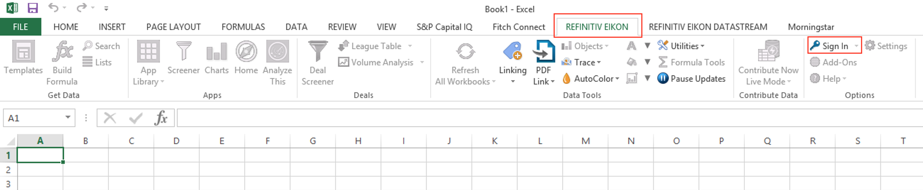Launch Build Formula tool

coord(62,63)
